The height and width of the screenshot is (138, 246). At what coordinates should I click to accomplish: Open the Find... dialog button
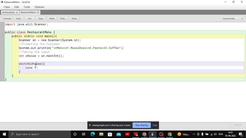(x=63, y=18)
